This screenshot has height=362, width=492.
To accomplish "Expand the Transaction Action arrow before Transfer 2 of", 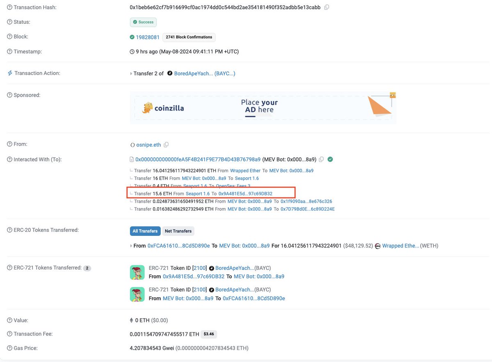I will (x=131, y=74).
